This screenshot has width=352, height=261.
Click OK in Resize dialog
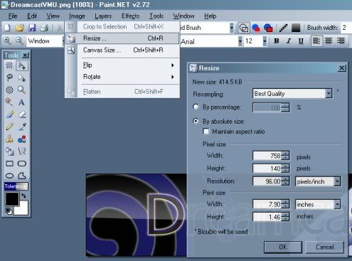click(283, 247)
